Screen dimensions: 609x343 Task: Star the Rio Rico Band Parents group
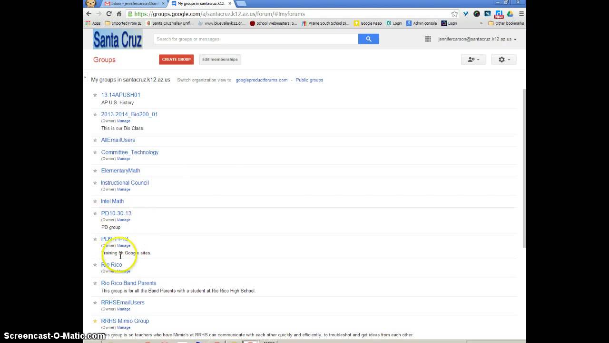pos(95,283)
